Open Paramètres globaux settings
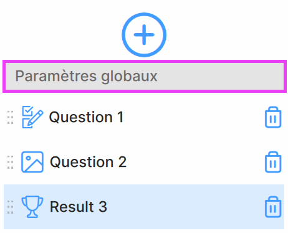 click(145, 76)
